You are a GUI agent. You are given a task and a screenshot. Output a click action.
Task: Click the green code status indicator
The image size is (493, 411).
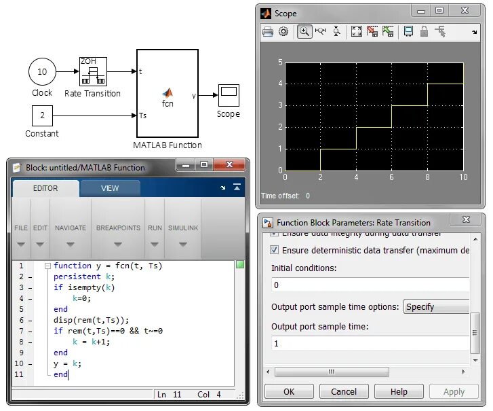(x=240, y=264)
